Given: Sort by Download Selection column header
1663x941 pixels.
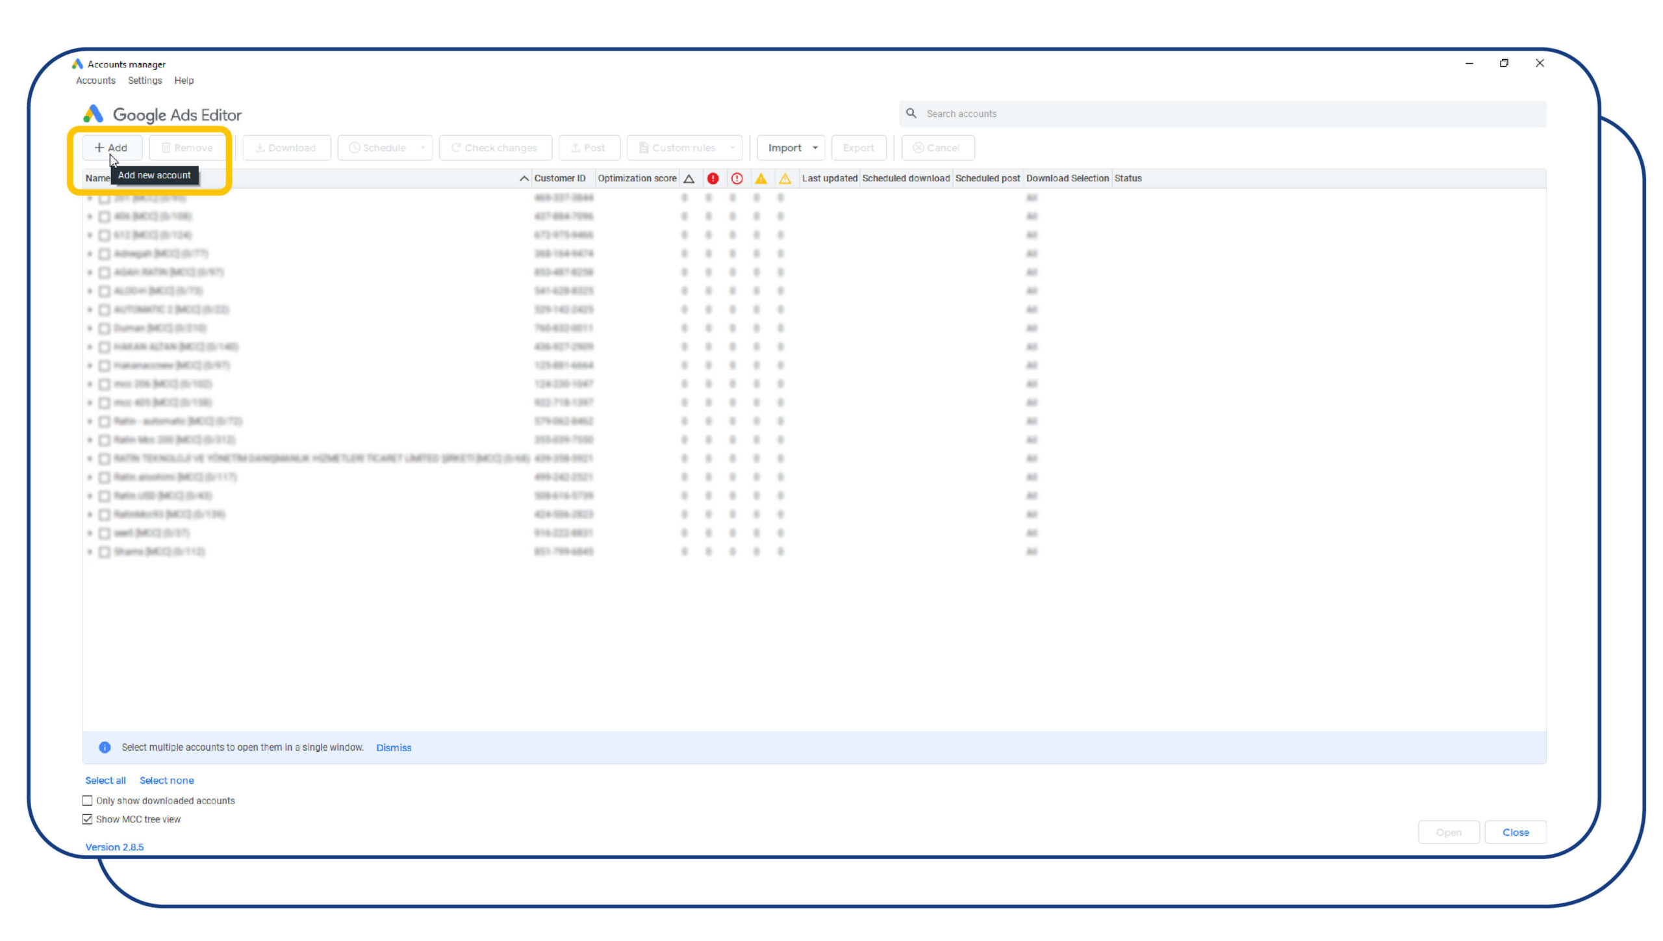Looking at the screenshot, I should click(1067, 178).
